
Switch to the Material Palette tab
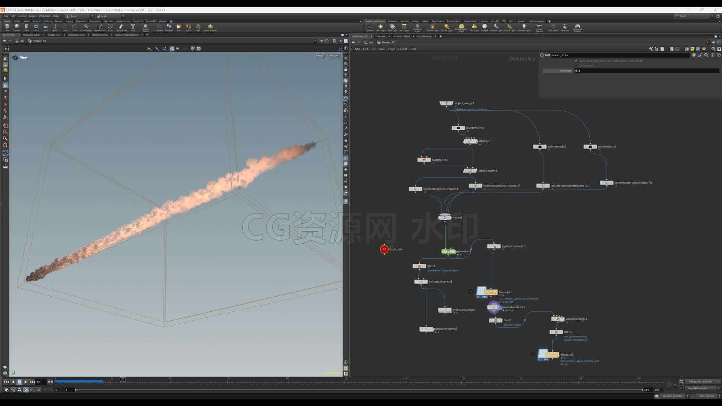click(402, 36)
